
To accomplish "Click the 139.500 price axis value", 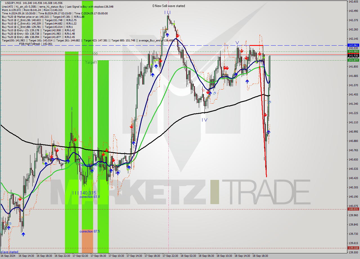I will point(353,253).
